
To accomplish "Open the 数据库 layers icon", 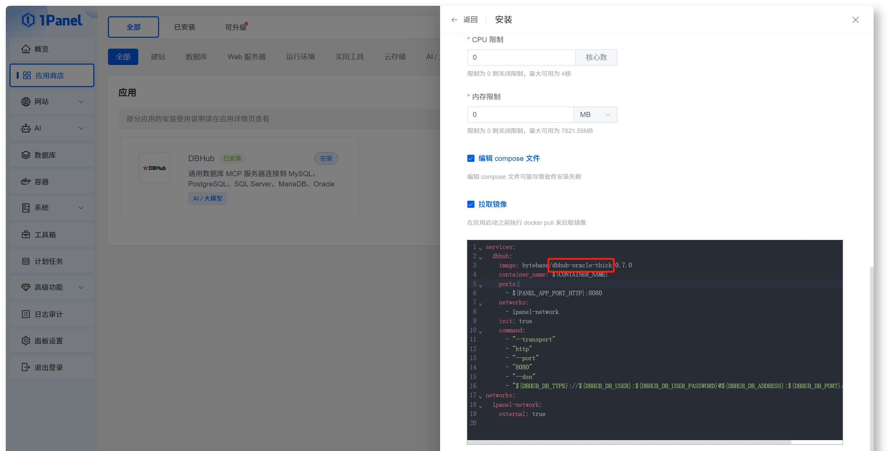I will pyautogui.click(x=26, y=155).
